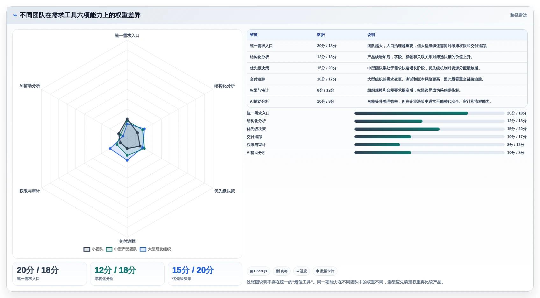Click the 数据 column header
Viewport: 540px width, 298px height.
(x=321, y=35)
